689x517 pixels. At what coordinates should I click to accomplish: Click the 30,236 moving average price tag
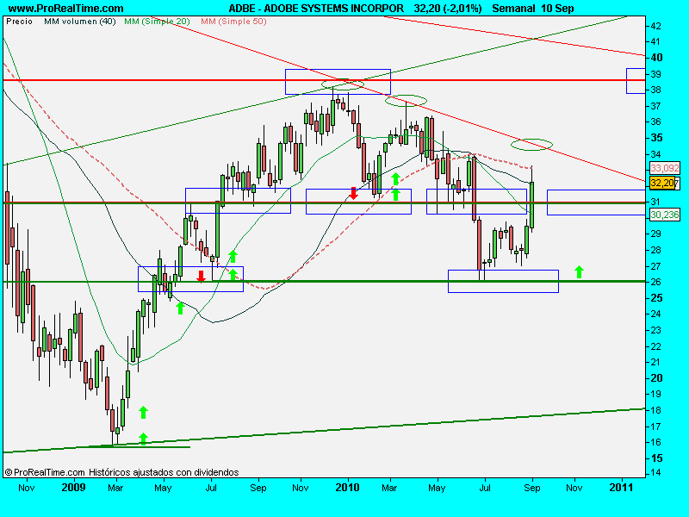coord(664,215)
